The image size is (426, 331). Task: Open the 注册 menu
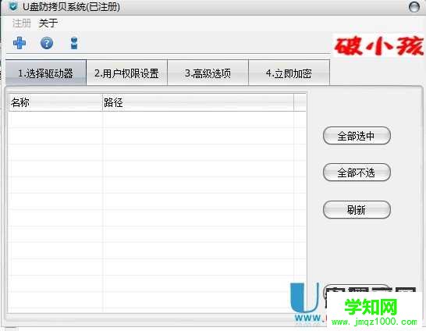tap(22, 23)
